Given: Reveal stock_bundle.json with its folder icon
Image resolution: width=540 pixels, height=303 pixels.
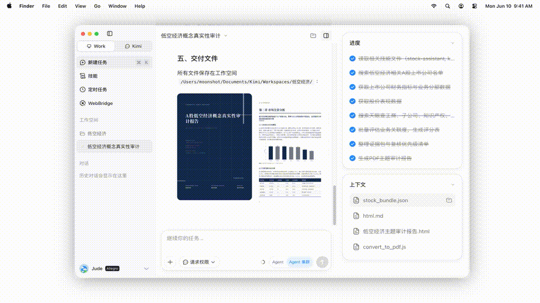Looking at the screenshot, I should (x=449, y=200).
